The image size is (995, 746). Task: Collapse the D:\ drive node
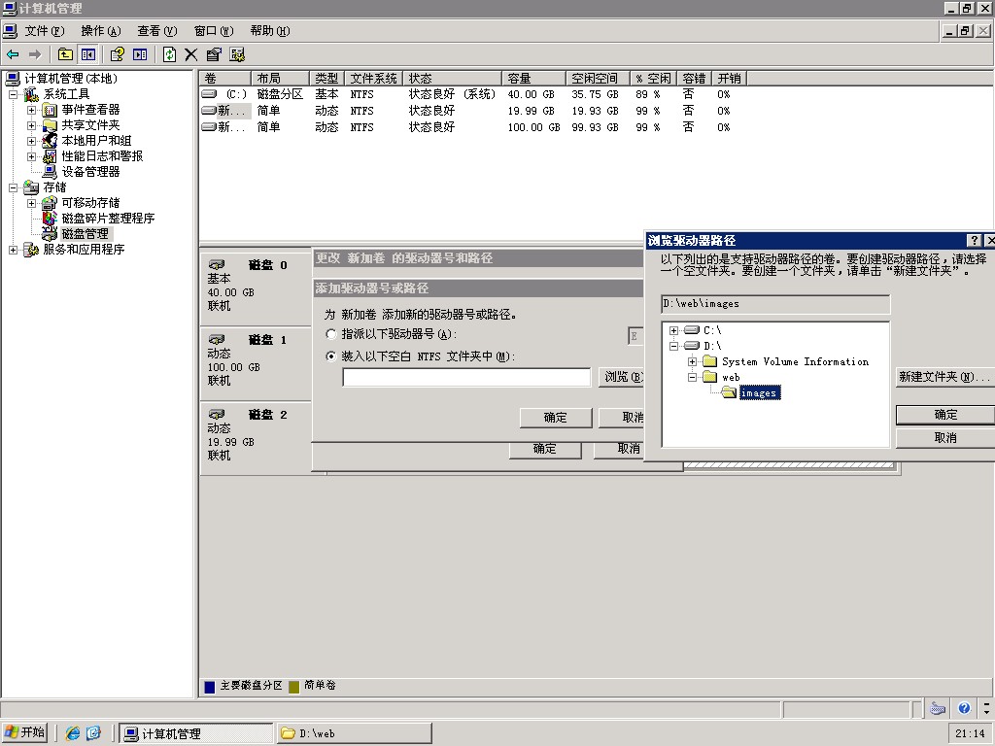(673, 347)
